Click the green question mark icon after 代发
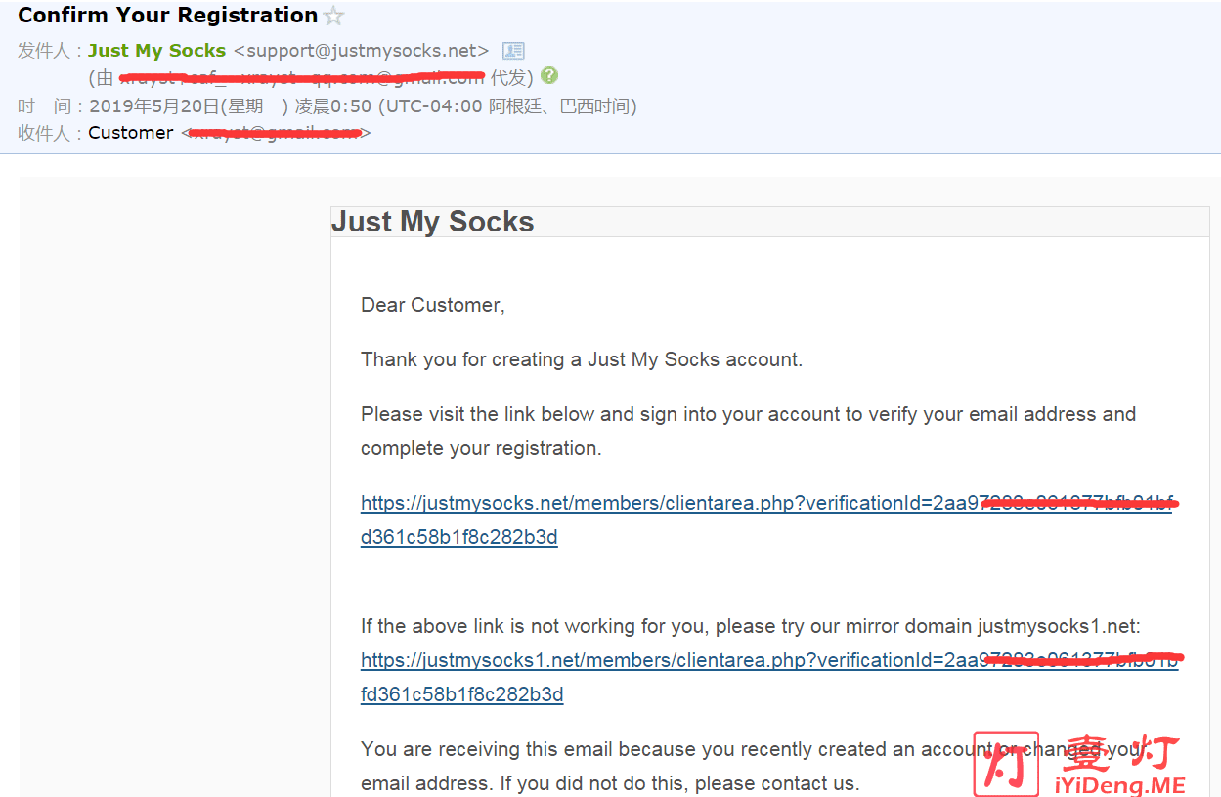The height and width of the screenshot is (797, 1221). [549, 75]
